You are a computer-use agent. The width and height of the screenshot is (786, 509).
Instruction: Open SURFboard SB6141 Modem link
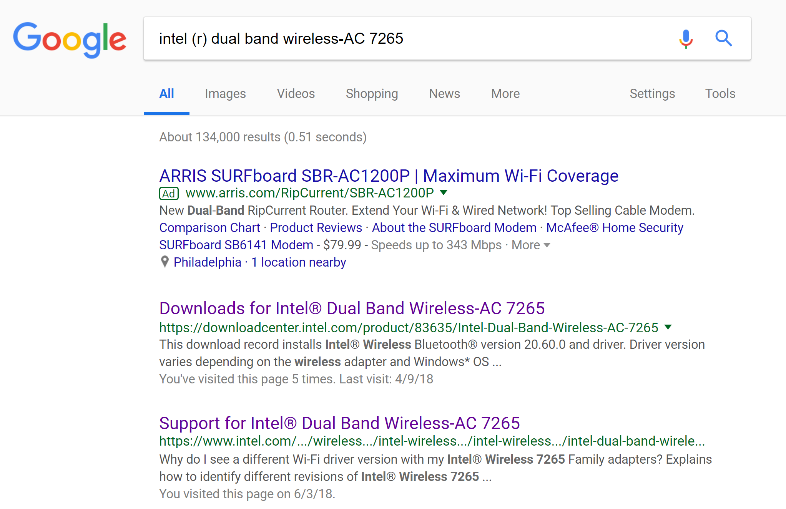click(x=236, y=245)
